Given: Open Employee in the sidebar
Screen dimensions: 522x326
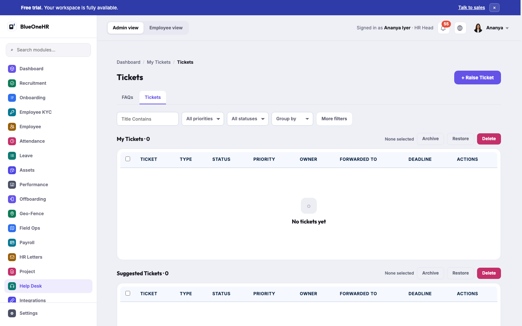Looking at the screenshot, I should coord(48,126).
